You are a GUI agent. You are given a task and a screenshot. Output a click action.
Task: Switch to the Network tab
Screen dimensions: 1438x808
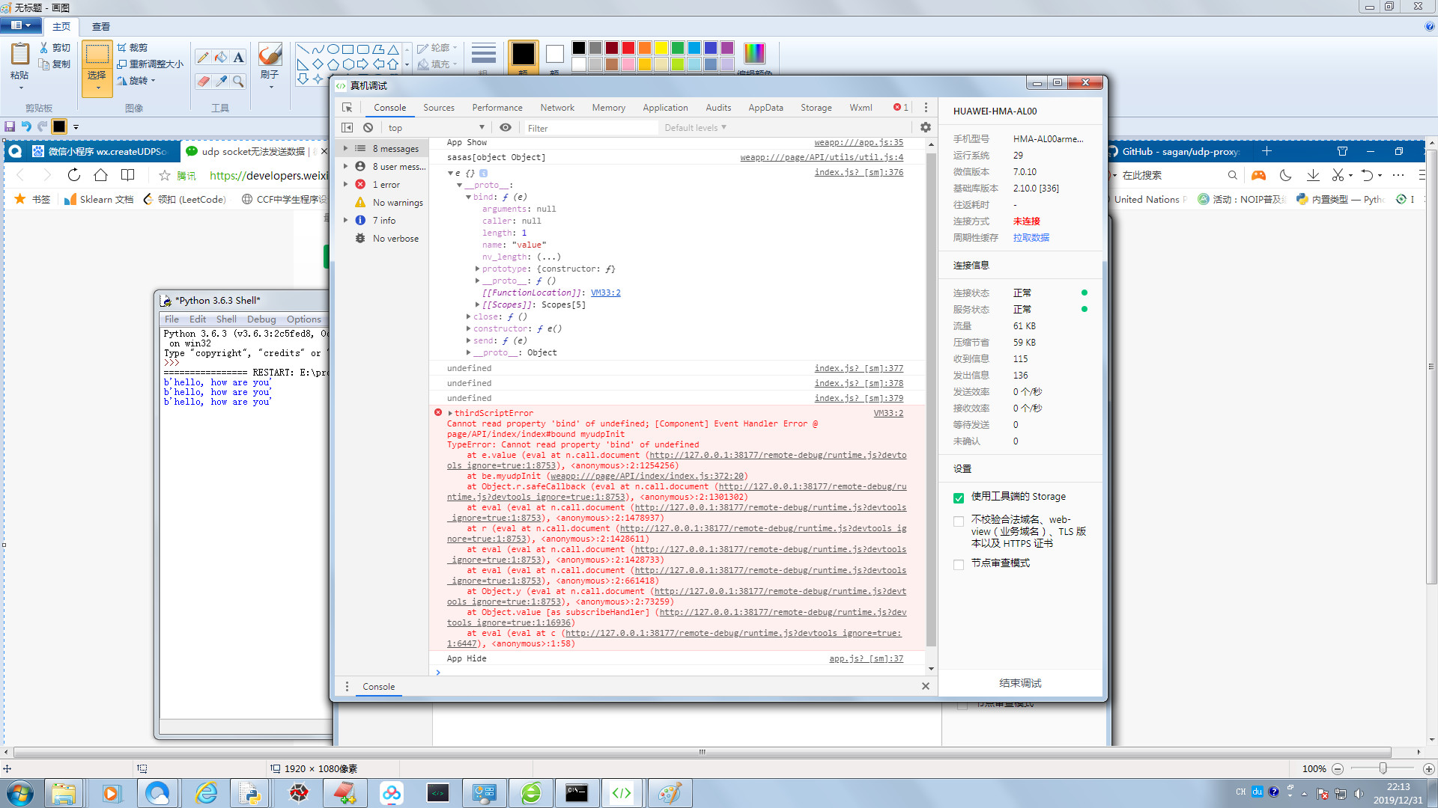(556, 108)
